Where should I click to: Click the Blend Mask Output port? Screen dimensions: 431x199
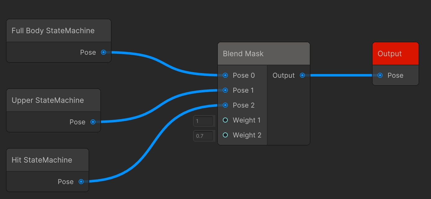(x=302, y=75)
